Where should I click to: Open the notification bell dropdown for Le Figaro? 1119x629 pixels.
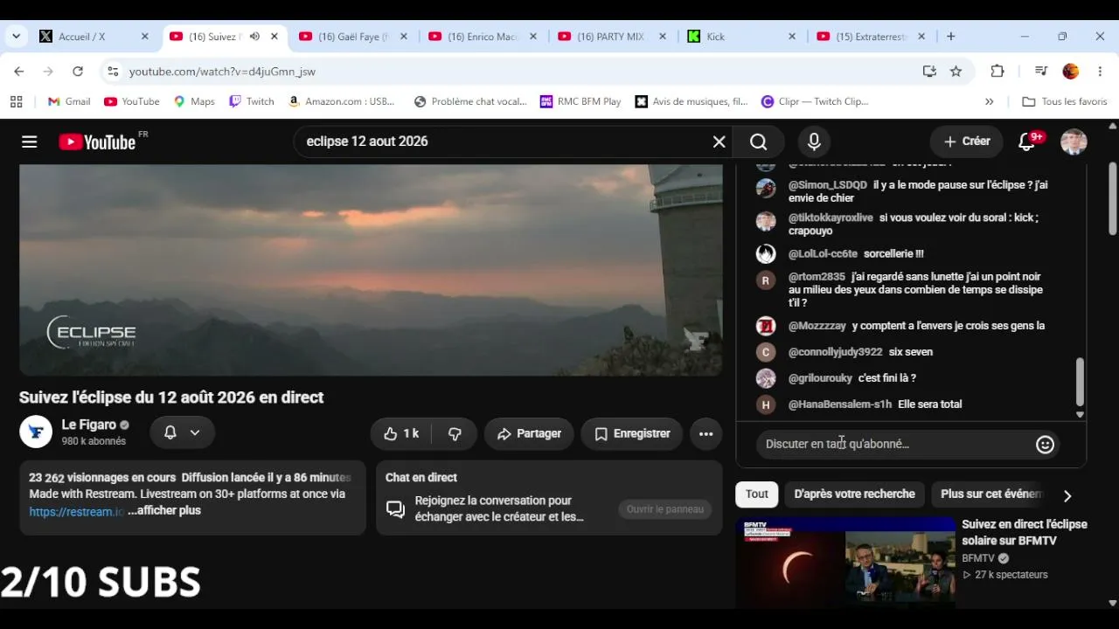(x=183, y=432)
